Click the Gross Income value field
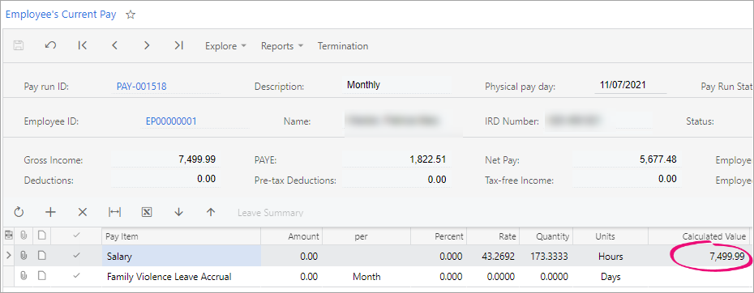The image size is (754, 293). (166, 159)
